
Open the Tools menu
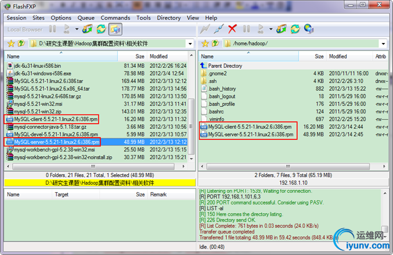coord(143,18)
